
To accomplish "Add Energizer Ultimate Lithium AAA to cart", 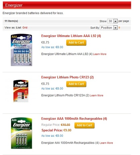I will point(76,42).
